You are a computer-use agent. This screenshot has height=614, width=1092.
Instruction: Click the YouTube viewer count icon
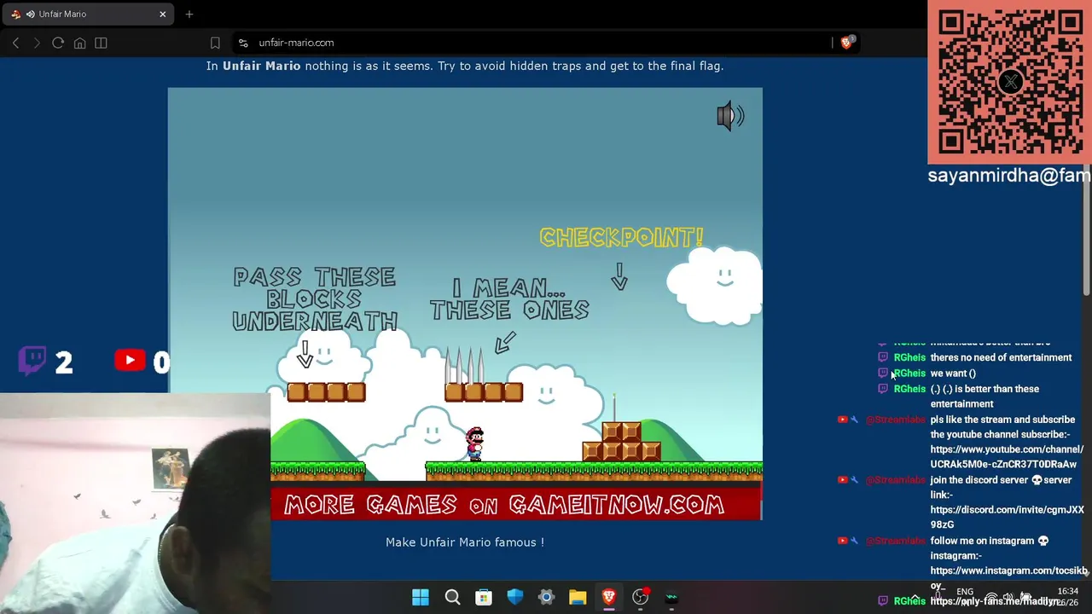[130, 361]
